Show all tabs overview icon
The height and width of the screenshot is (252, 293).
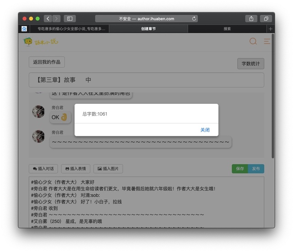pyautogui.click(x=265, y=19)
